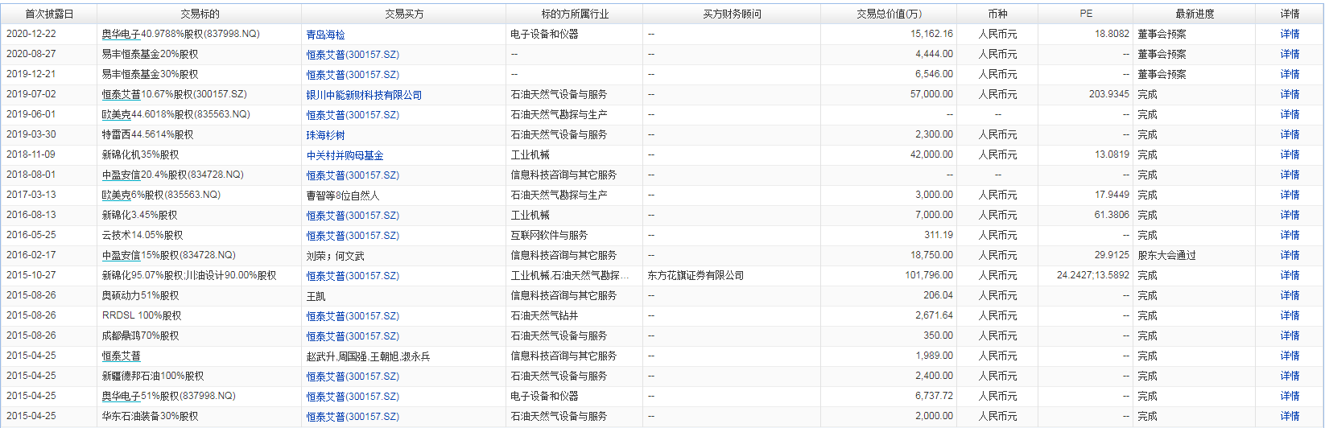Open 详情 for the 2020-12-22 transaction

point(1290,34)
